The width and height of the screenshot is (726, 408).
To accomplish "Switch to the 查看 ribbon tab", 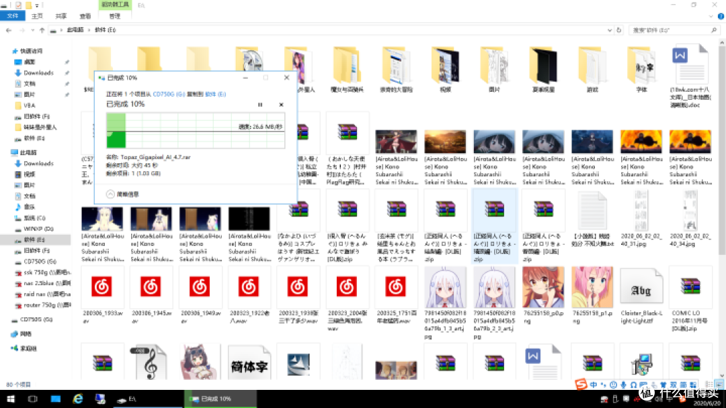I will pyautogui.click(x=85, y=16).
